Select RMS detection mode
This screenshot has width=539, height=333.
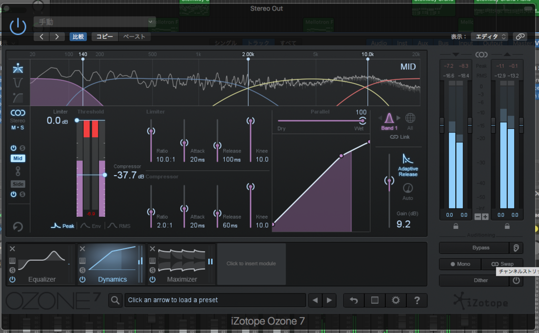pyautogui.click(x=119, y=226)
